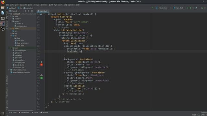Click the Build hammer icon in the toolbar

pyautogui.click(x=152, y=8)
